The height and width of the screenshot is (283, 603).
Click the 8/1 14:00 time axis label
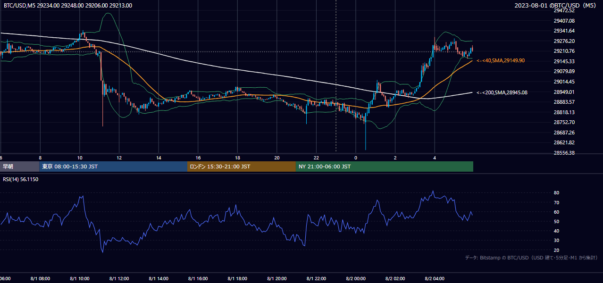pyautogui.click(x=159, y=279)
